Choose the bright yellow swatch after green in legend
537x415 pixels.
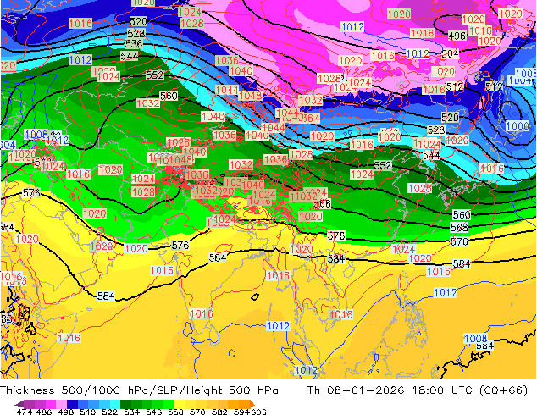[x=180, y=404]
